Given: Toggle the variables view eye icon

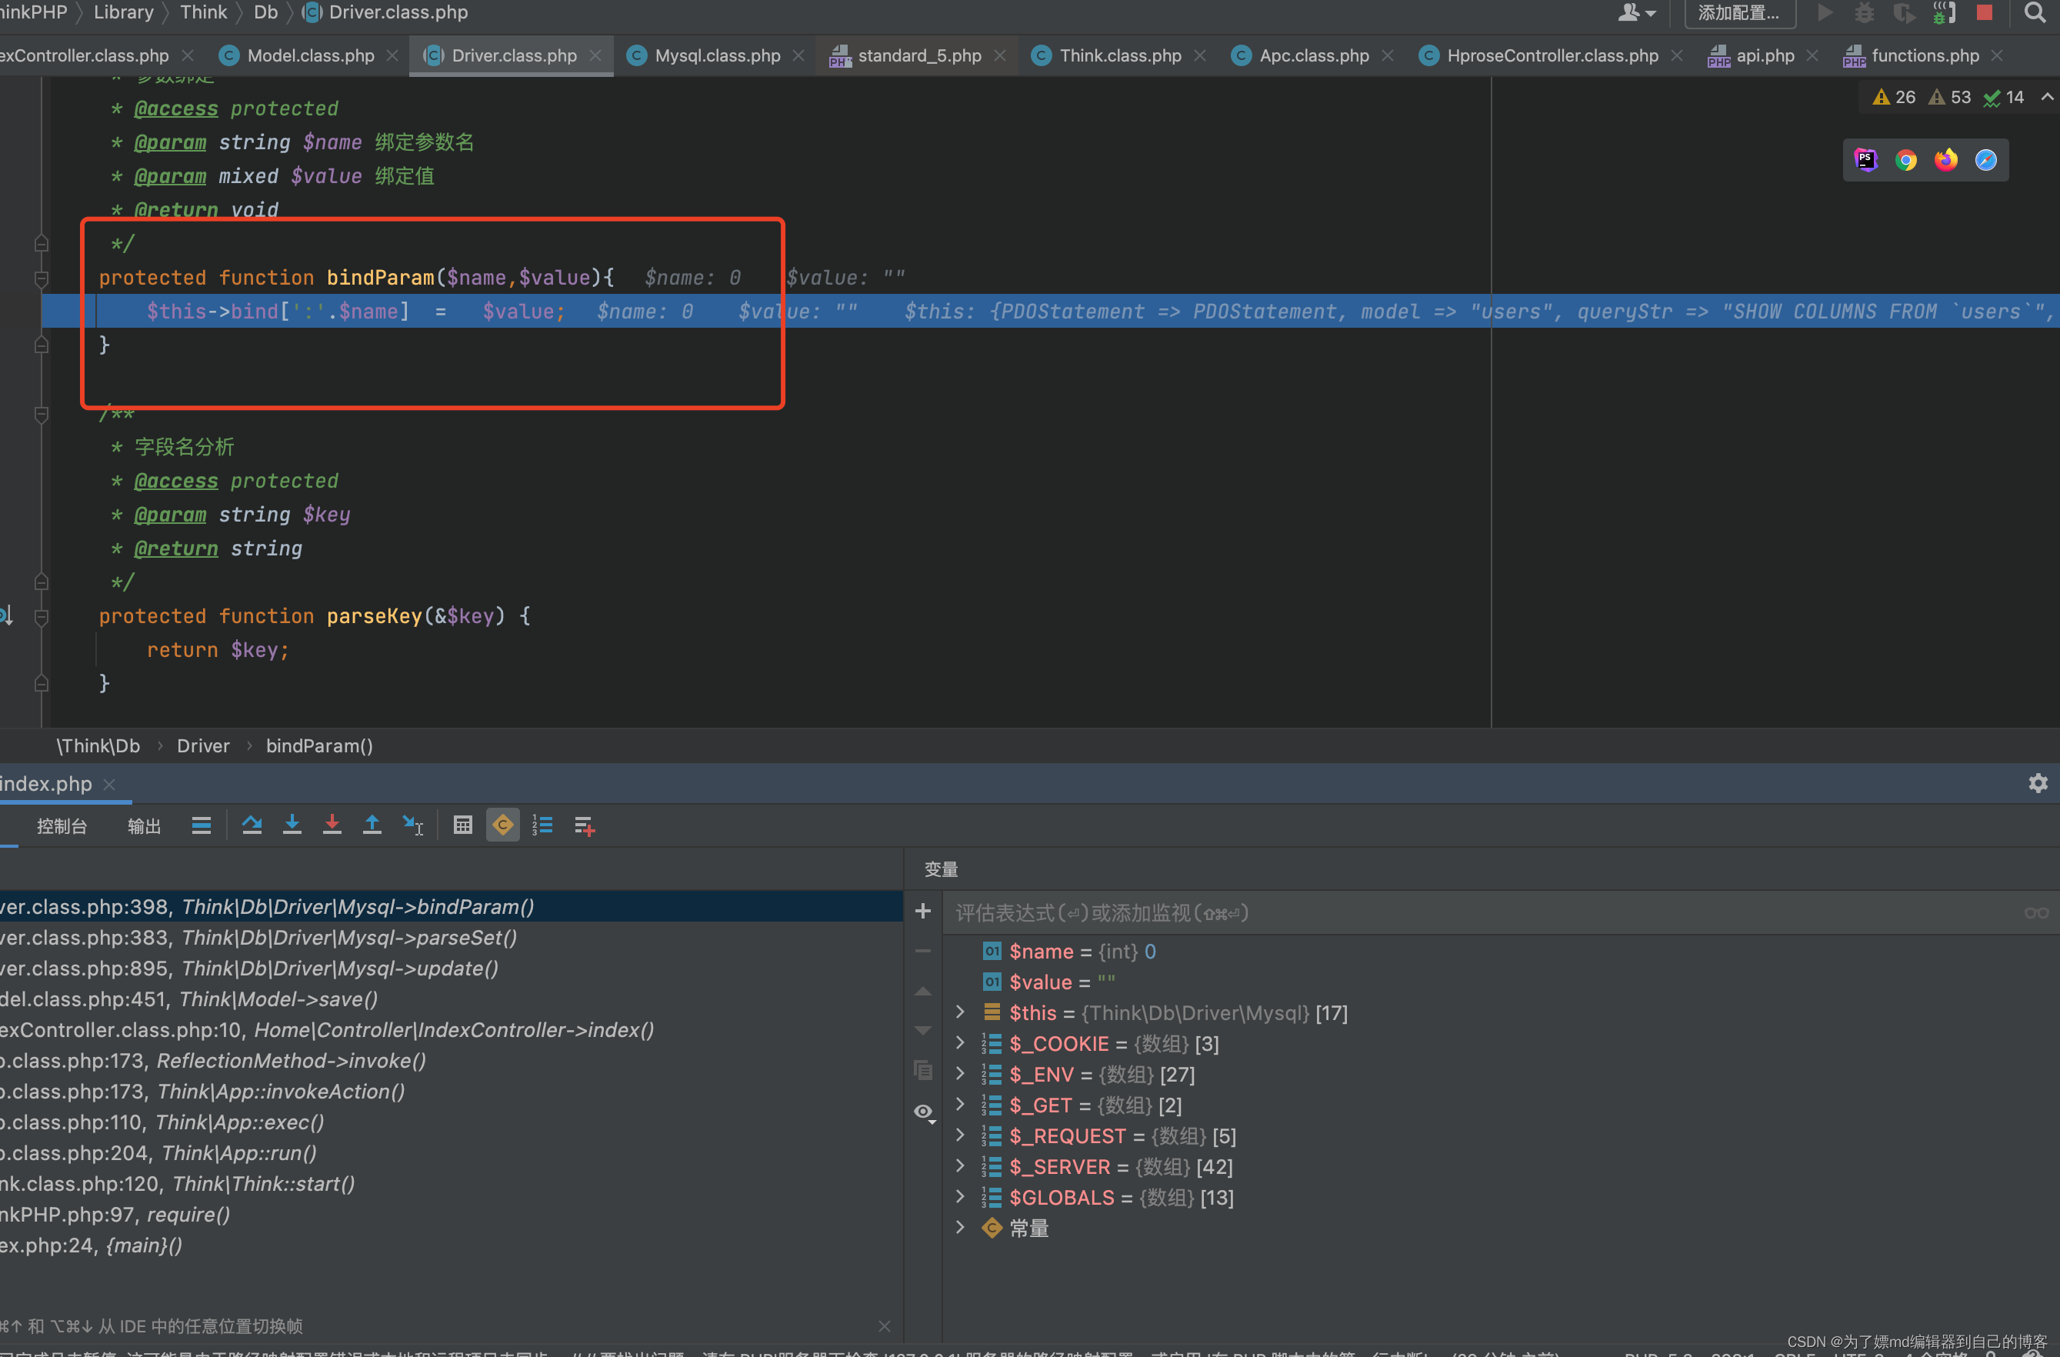Looking at the screenshot, I should pyautogui.click(x=924, y=1111).
